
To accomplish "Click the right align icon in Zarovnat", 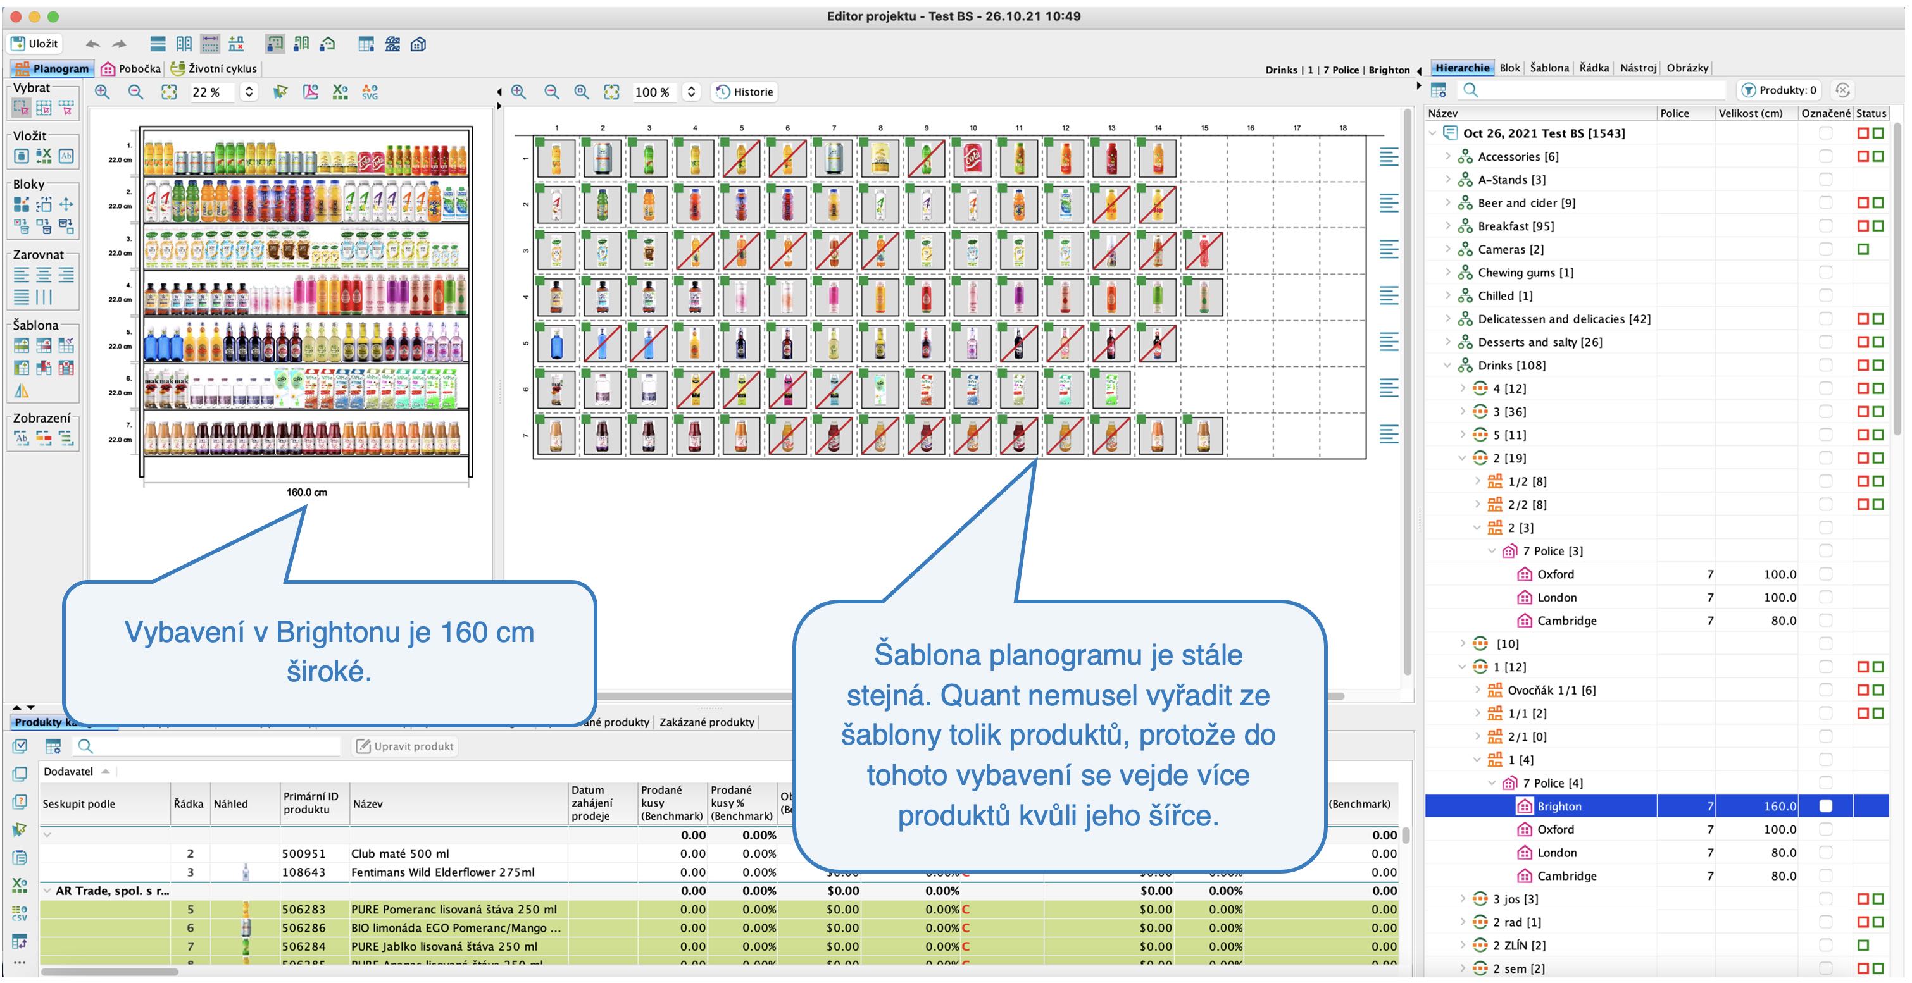I will pos(66,276).
